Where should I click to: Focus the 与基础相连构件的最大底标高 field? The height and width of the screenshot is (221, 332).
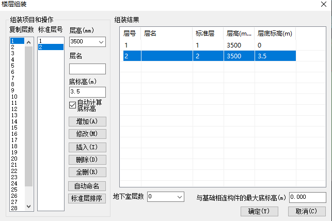point(307,197)
